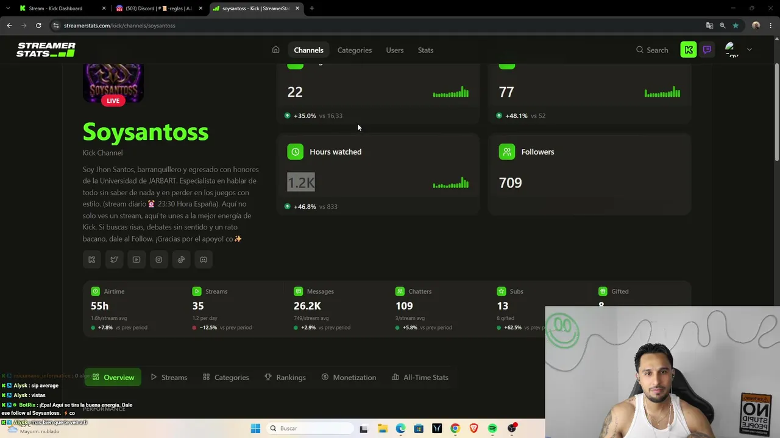Go to the Categories nav item in header
The image size is (780, 438).
[x=355, y=50]
